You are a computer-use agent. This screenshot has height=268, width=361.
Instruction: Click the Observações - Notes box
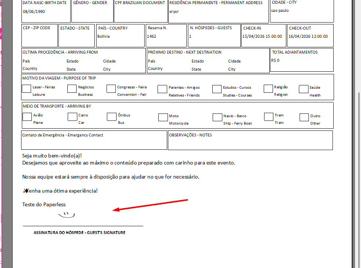[x=250, y=142]
